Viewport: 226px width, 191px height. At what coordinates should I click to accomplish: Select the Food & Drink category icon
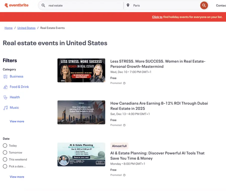(6, 87)
